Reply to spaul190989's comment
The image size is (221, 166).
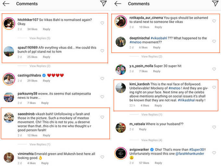46,57
